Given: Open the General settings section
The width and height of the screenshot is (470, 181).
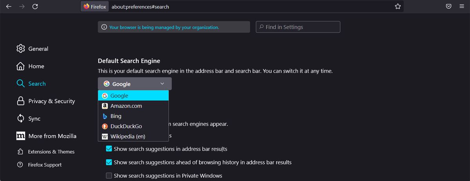Looking at the screenshot, I should (x=38, y=49).
